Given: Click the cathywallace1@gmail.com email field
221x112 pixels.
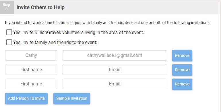Looking at the screenshot, I should click(115, 55).
